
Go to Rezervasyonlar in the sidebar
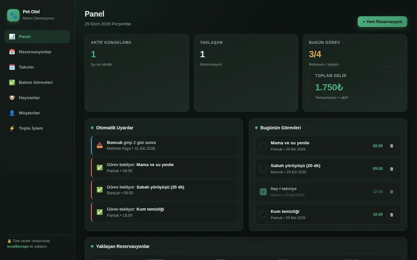coord(37,52)
